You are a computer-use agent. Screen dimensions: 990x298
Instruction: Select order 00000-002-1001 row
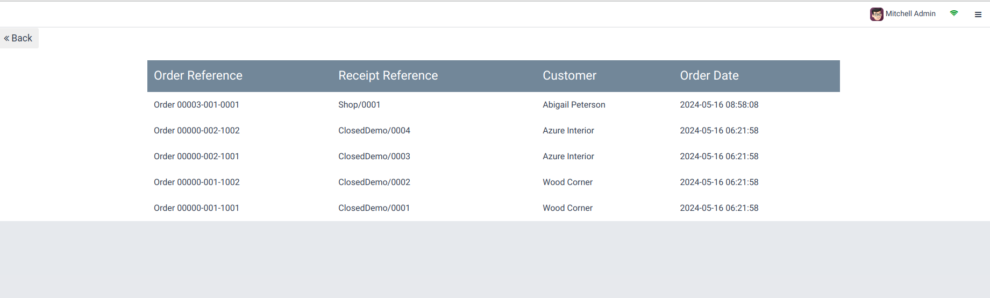pos(196,157)
